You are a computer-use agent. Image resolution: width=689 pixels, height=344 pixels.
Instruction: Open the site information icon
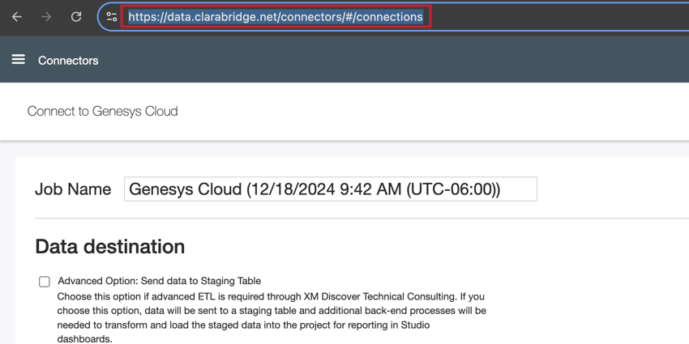click(x=112, y=16)
